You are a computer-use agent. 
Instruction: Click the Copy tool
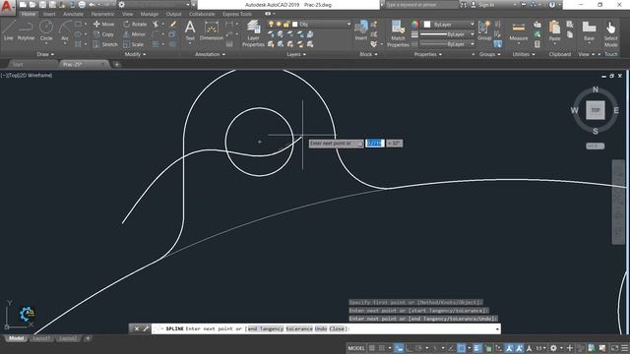coord(103,34)
